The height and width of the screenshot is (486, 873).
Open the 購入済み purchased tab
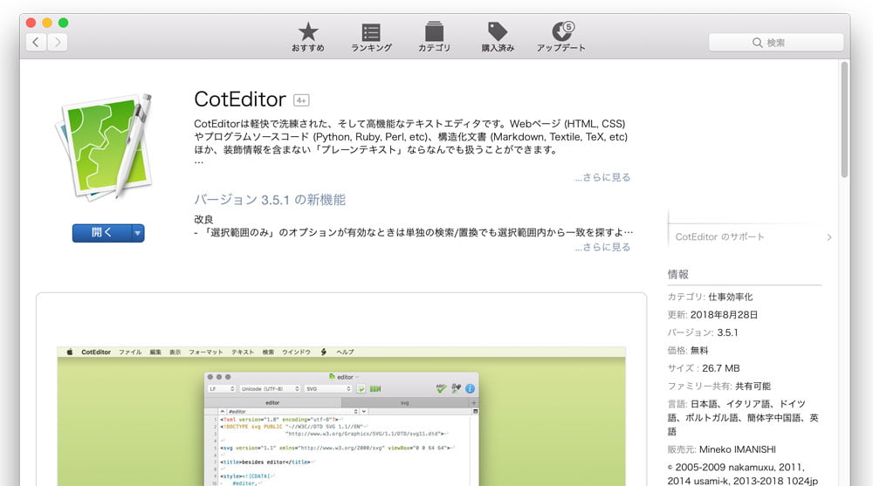coord(498,38)
